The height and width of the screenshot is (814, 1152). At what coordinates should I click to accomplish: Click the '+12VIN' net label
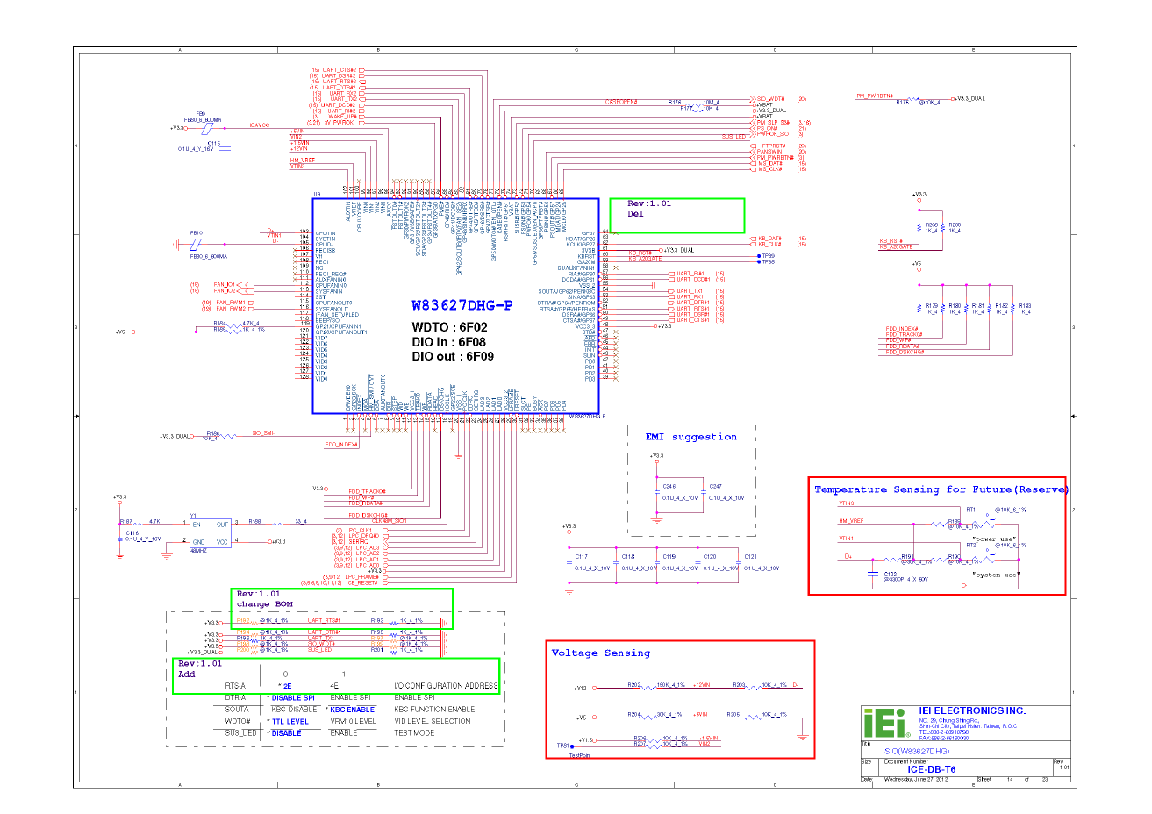[702, 685]
